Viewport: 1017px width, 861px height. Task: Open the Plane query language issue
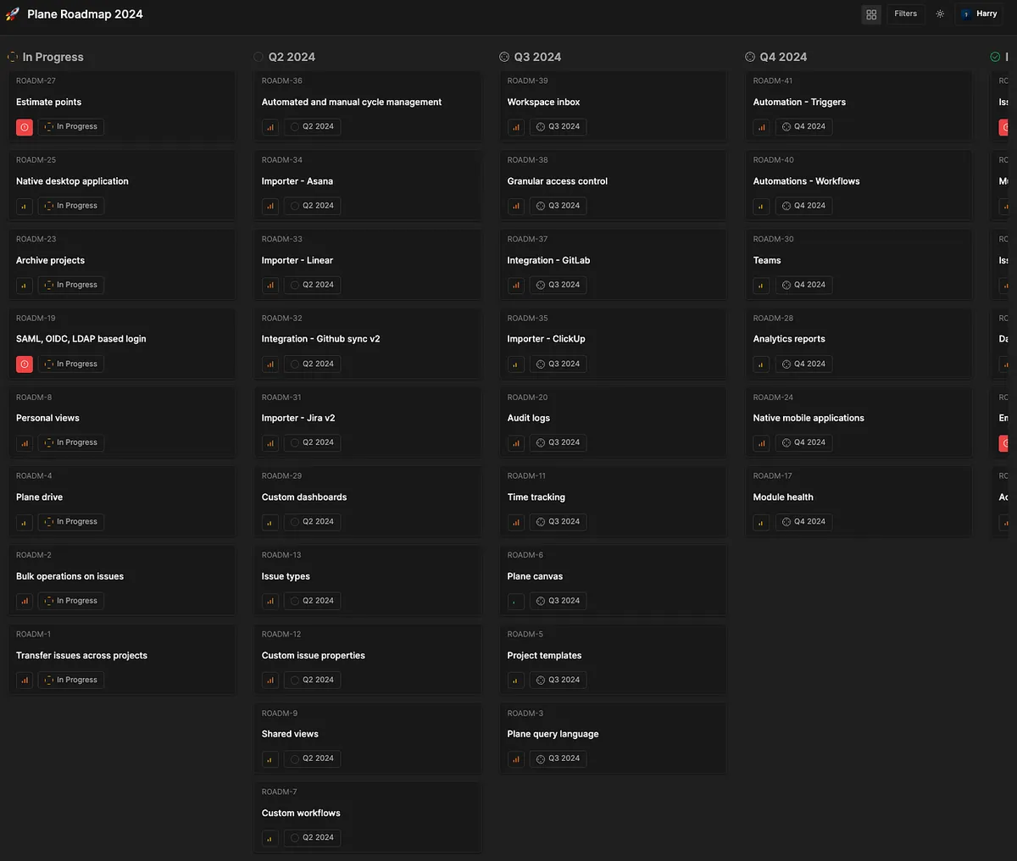tap(553, 734)
